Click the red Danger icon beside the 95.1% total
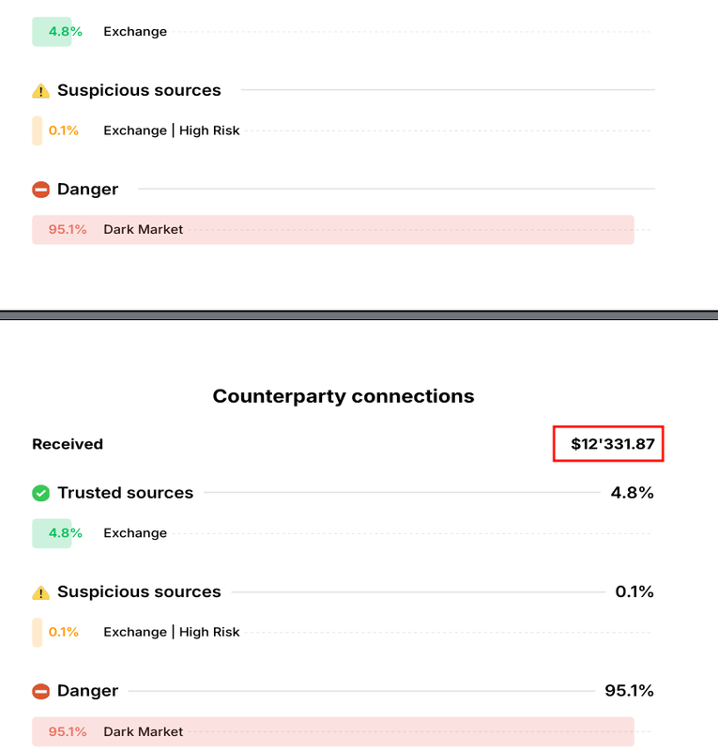Screen dimensions: 718x751 pos(40,691)
